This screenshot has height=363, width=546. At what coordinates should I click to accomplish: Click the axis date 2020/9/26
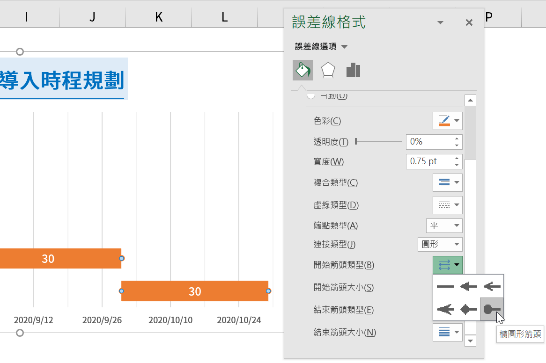(102, 320)
